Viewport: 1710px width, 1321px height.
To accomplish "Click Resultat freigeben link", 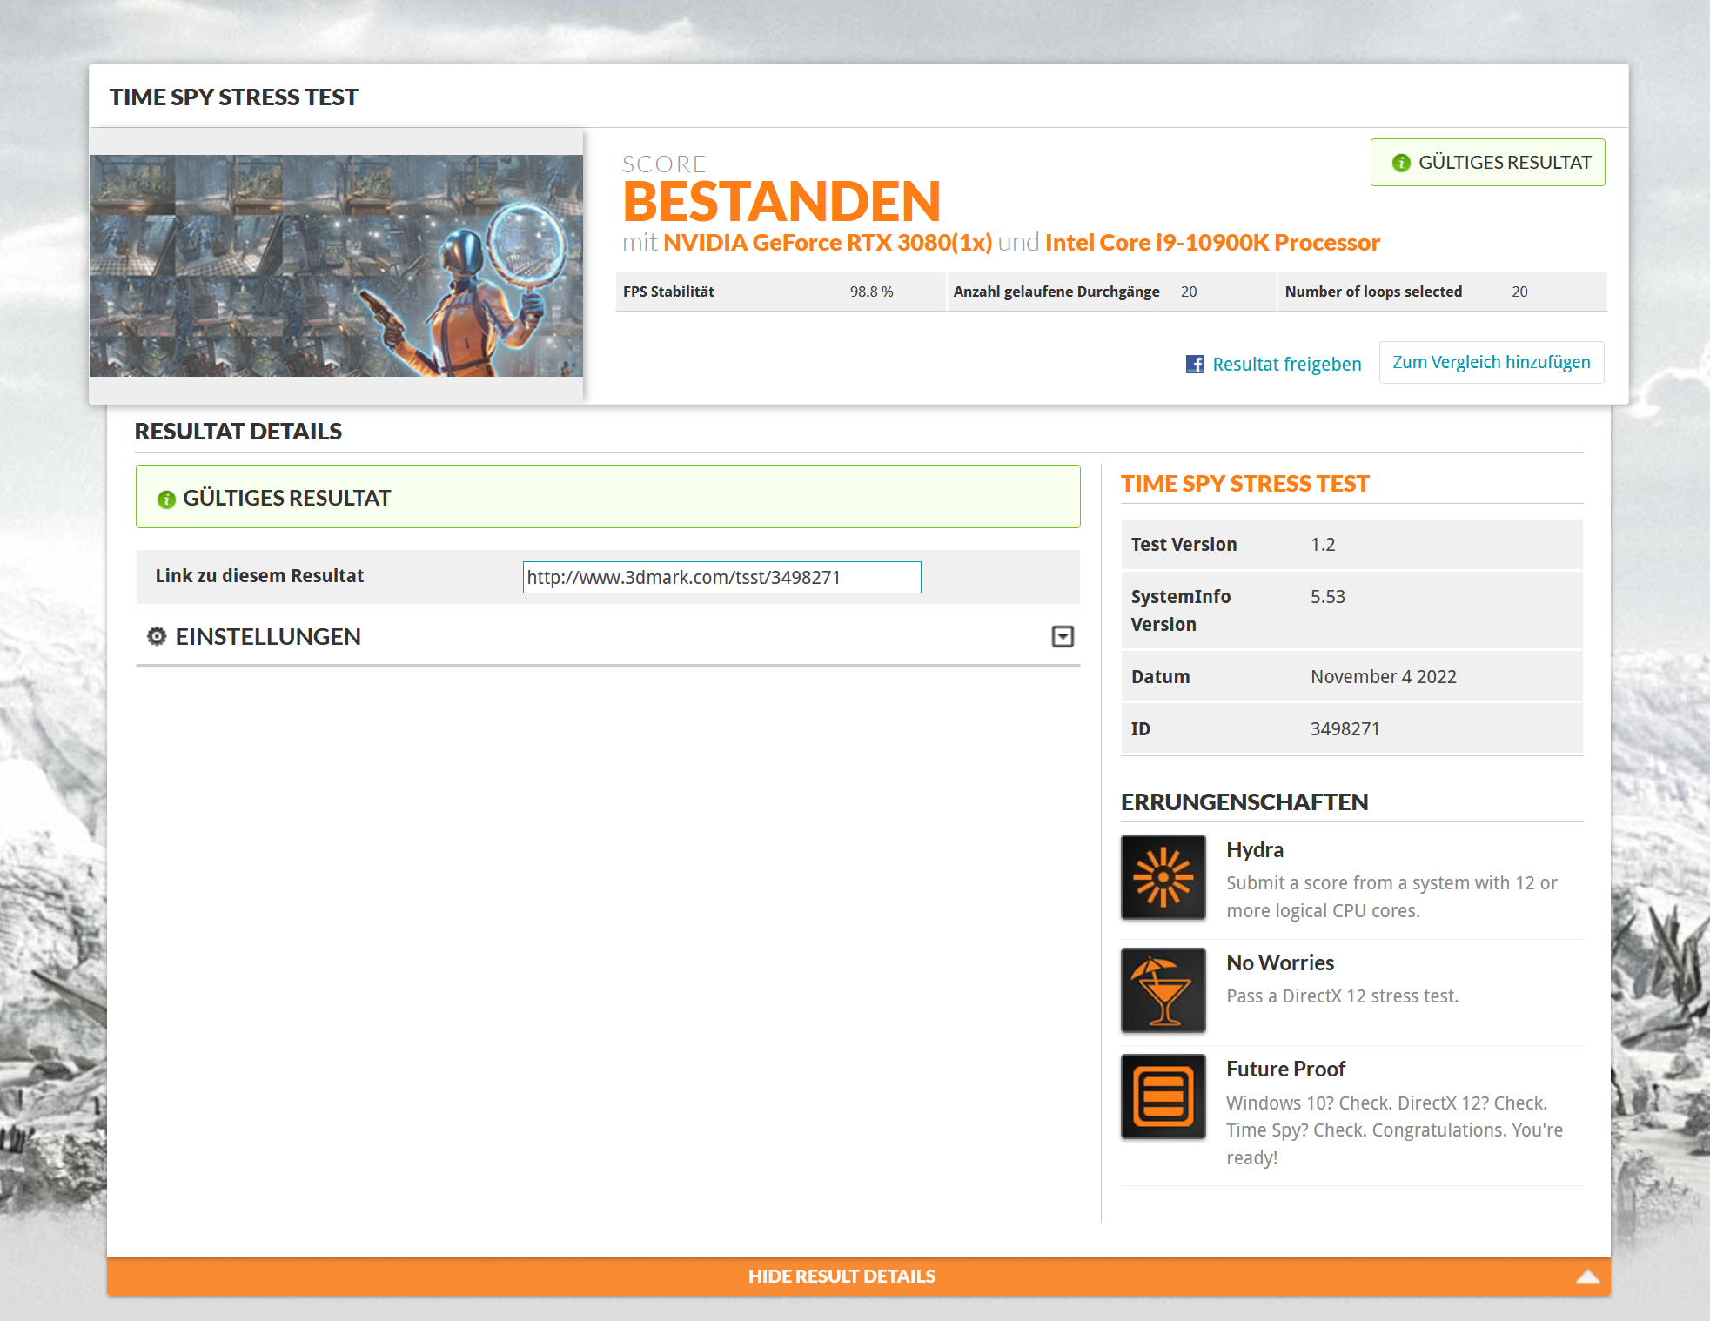I will coord(1286,364).
